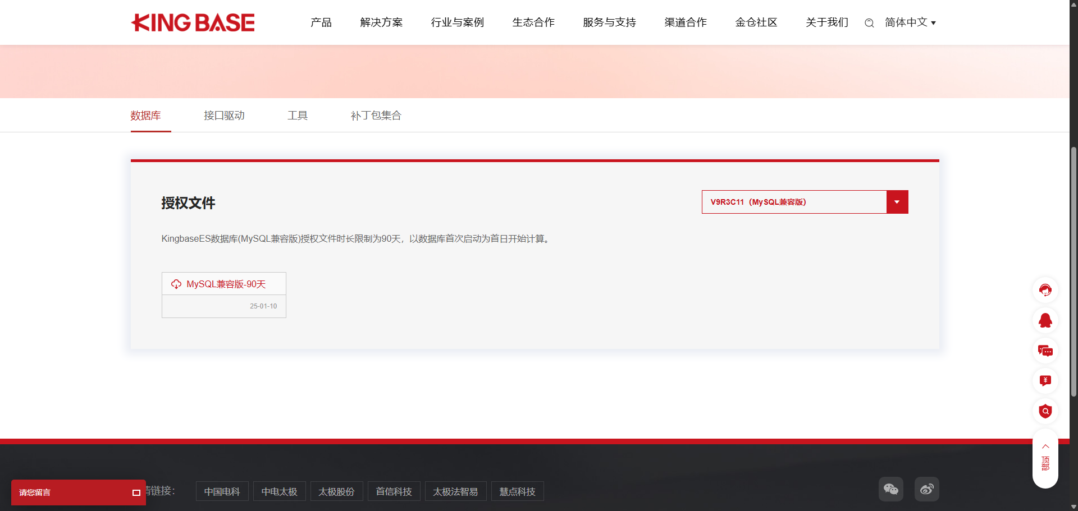Open the 中电太极 friend link
This screenshot has width=1078, height=511.
click(x=280, y=491)
